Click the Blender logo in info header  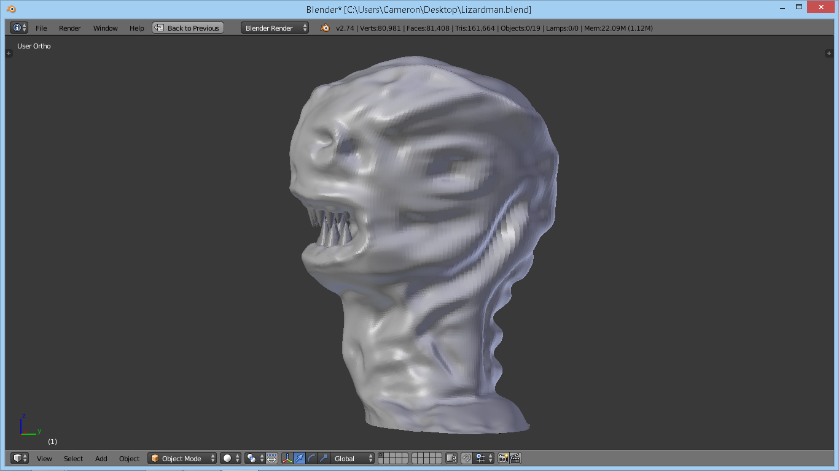coord(324,28)
